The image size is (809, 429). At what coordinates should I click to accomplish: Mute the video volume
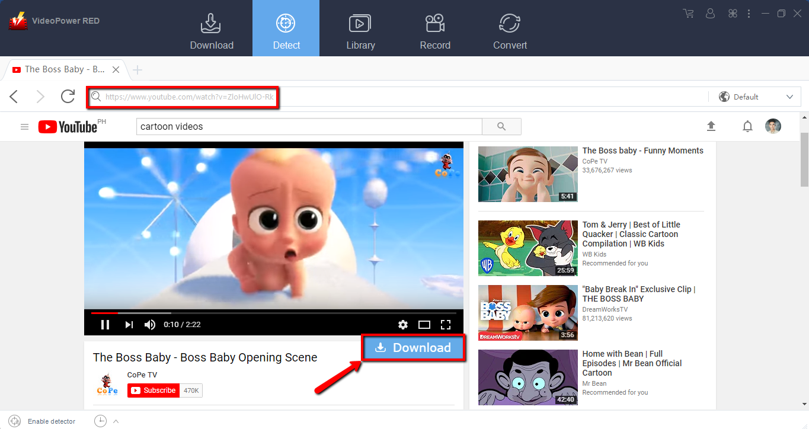pos(150,324)
